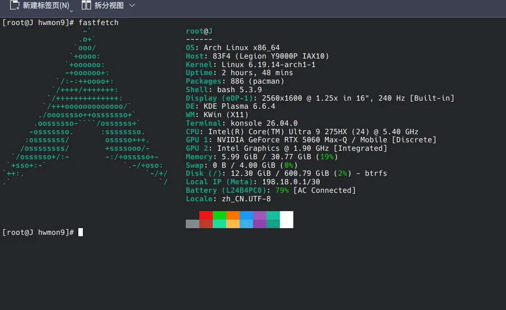Open the dropdown arrow beside 新建标签页(N)
The width and height of the screenshot is (506, 310).
71,11
